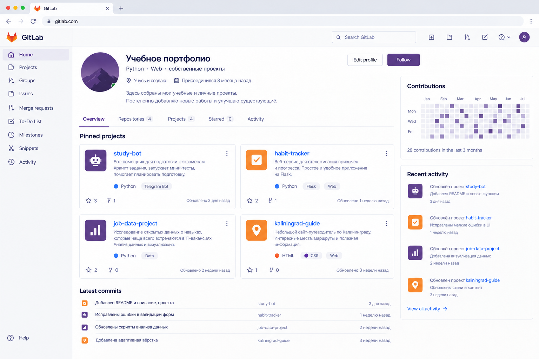
Task: Open the study-bot project link
Action: [x=127, y=154]
